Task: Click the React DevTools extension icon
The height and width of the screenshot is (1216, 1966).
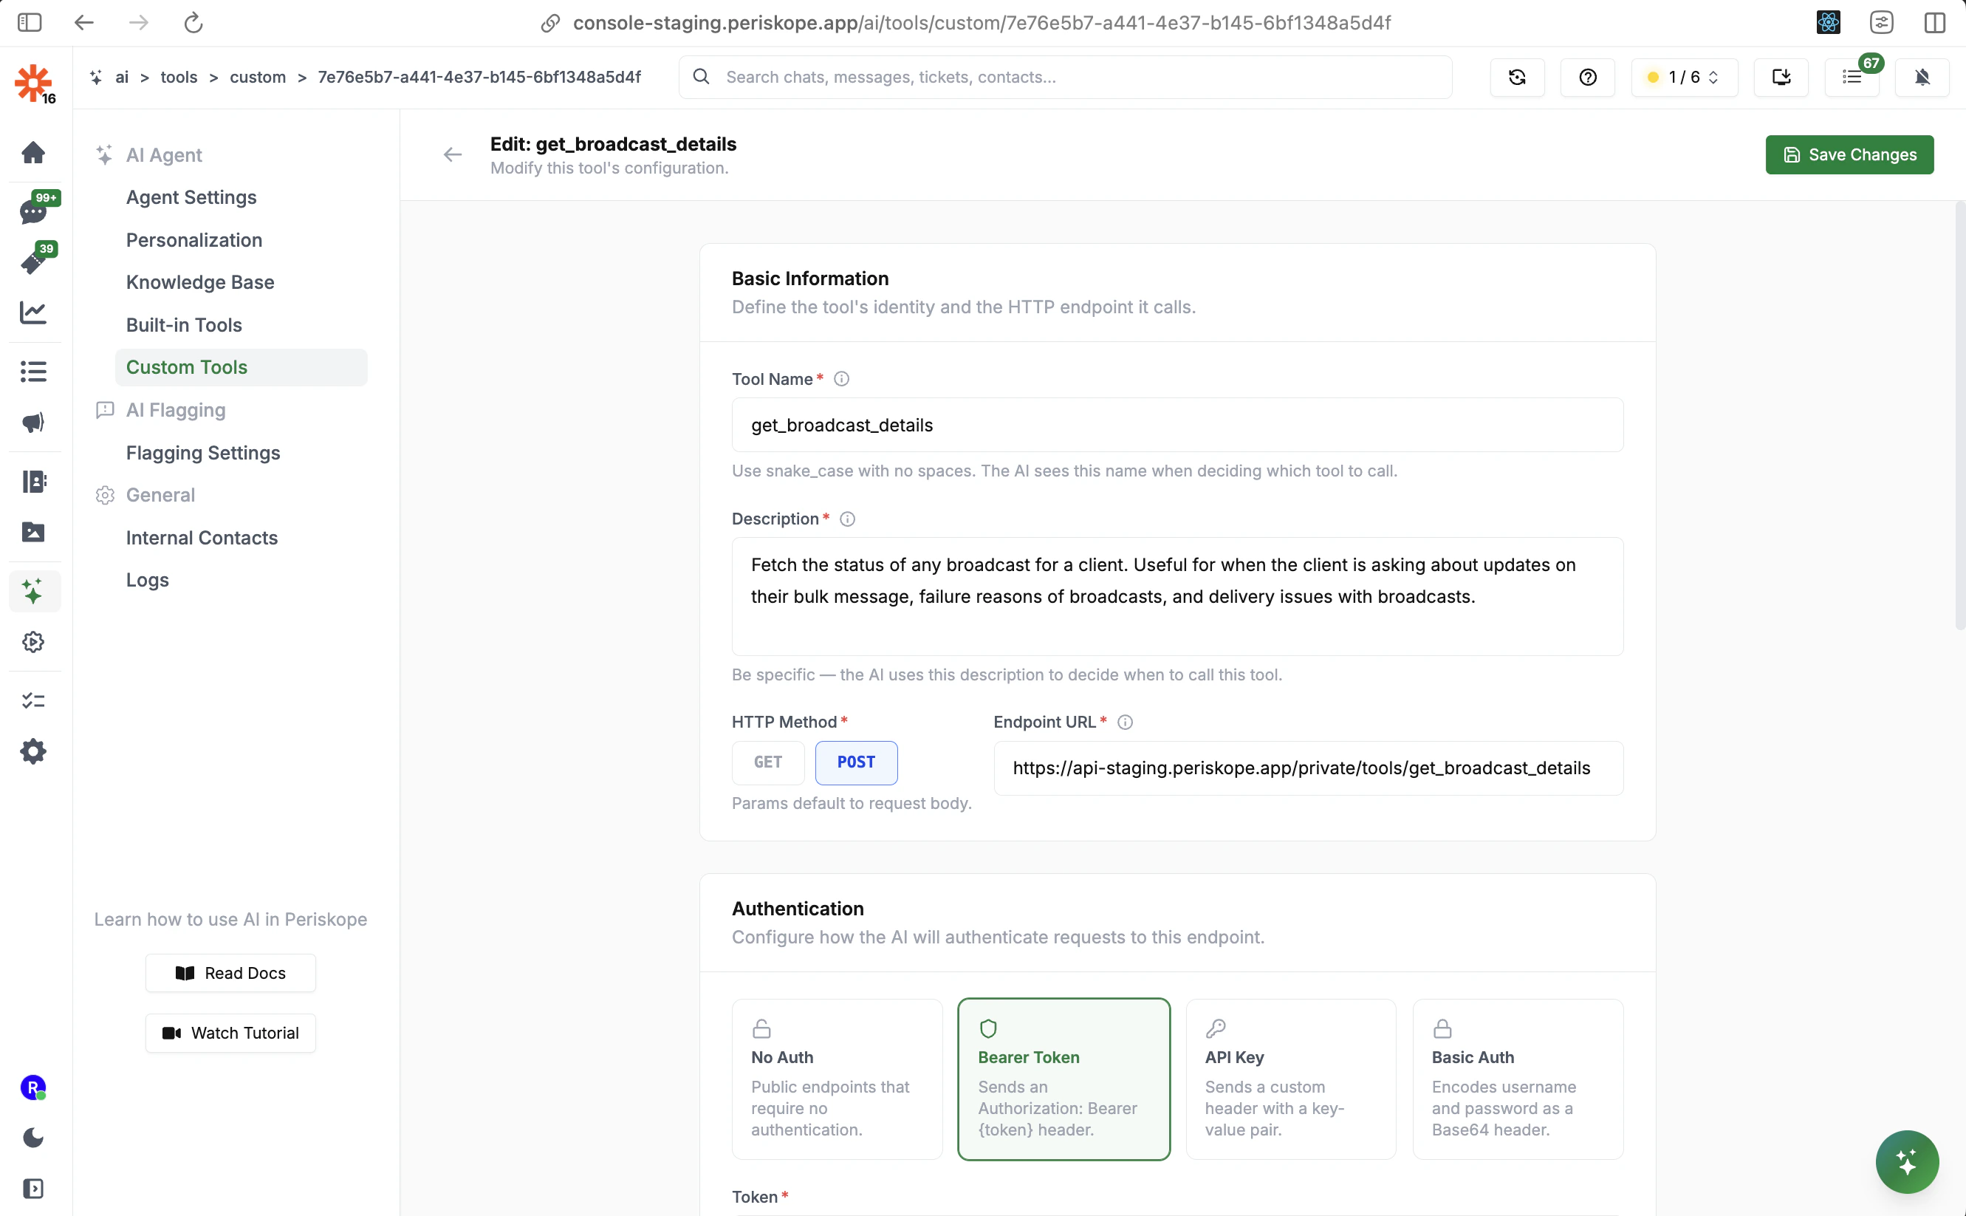Action: 1828,22
